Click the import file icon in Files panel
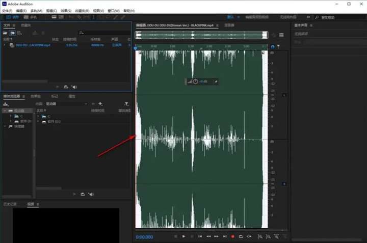This screenshot has width=367, height=243. click(12, 33)
